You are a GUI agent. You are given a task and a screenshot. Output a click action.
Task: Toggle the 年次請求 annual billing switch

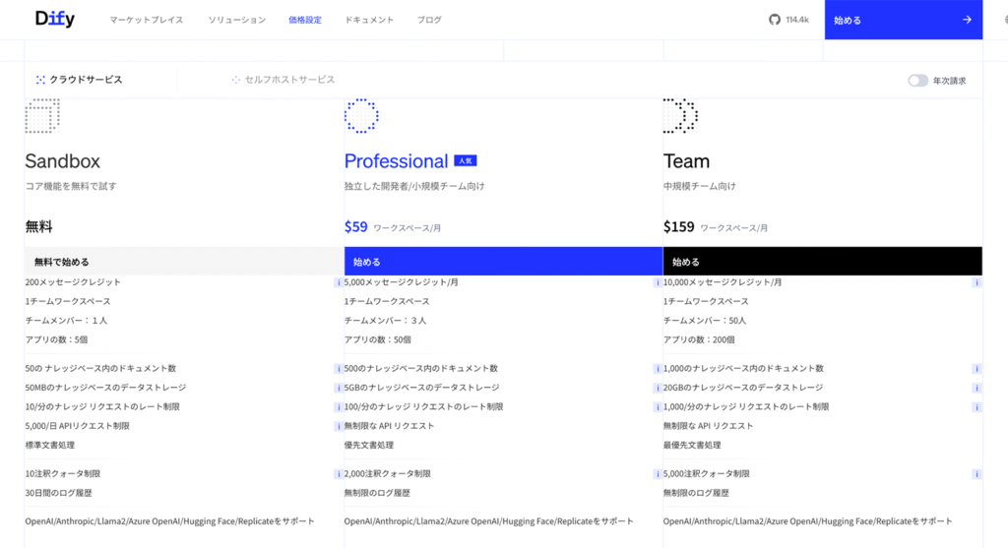coord(918,81)
